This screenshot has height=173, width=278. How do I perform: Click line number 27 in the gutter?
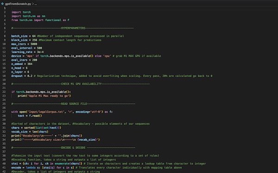(4, 112)
